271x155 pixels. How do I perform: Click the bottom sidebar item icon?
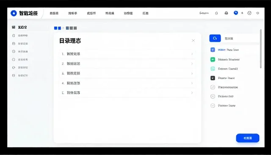(14, 75)
